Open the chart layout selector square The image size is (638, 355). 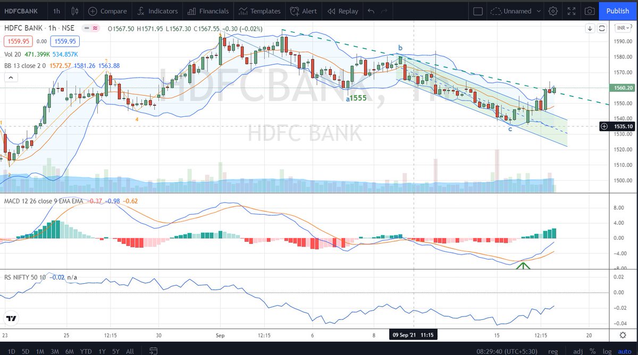(478, 11)
